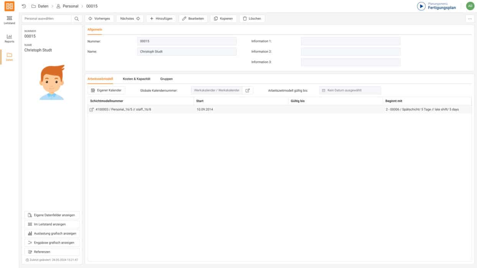
Task: Click the search magnifier icon
Action: [77, 18]
